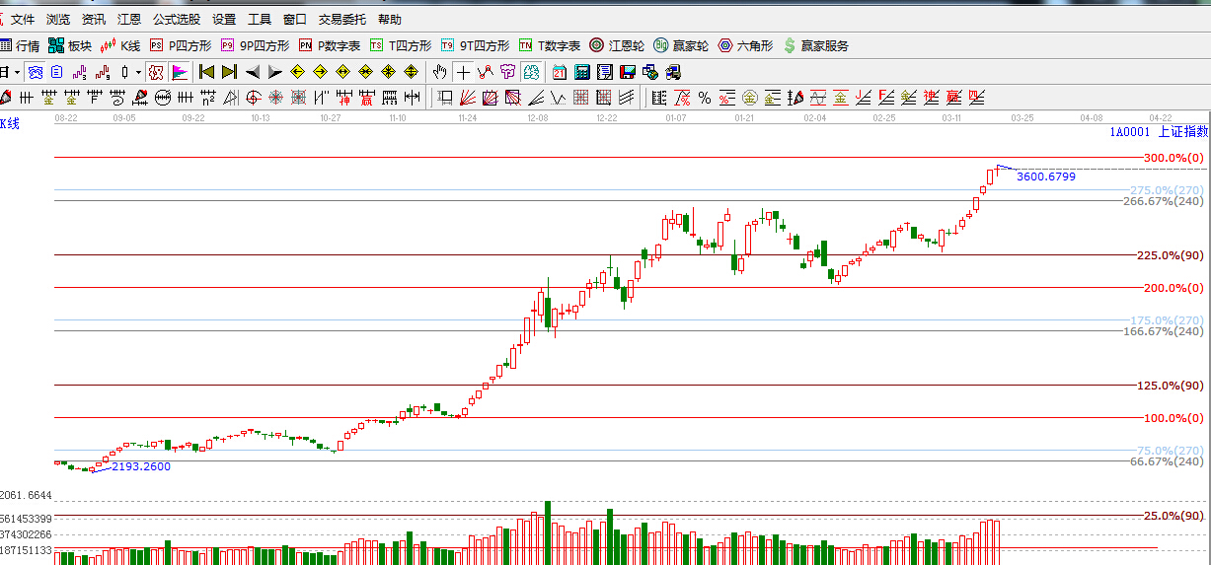Screen dimensions: 1211x565
Task: Toggle the pink flag indicator button
Action: pyautogui.click(x=180, y=72)
